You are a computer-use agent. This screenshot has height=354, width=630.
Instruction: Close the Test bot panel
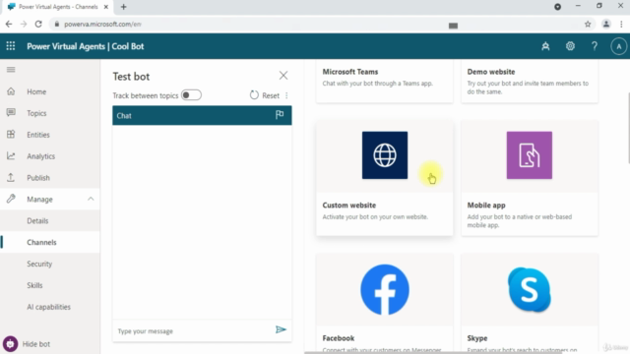tap(283, 76)
